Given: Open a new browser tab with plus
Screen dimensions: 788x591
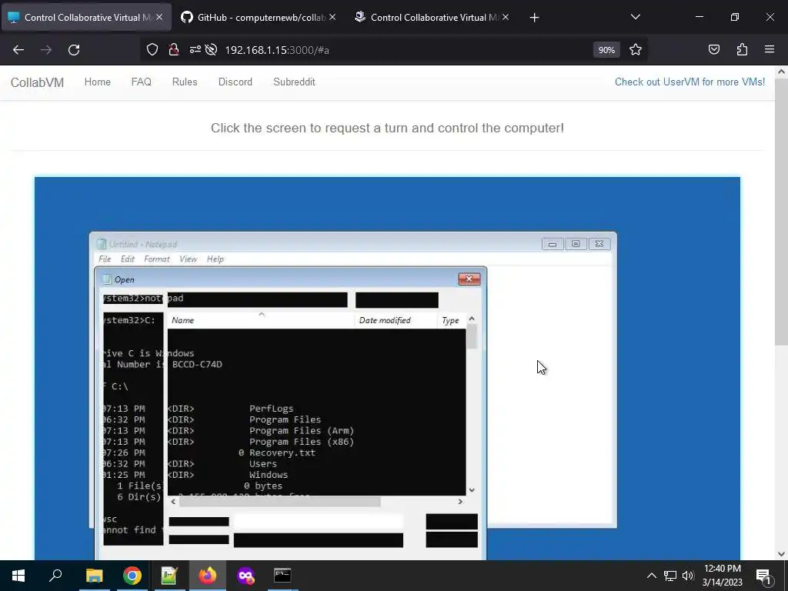Looking at the screenshot, I should pos(534,18).
